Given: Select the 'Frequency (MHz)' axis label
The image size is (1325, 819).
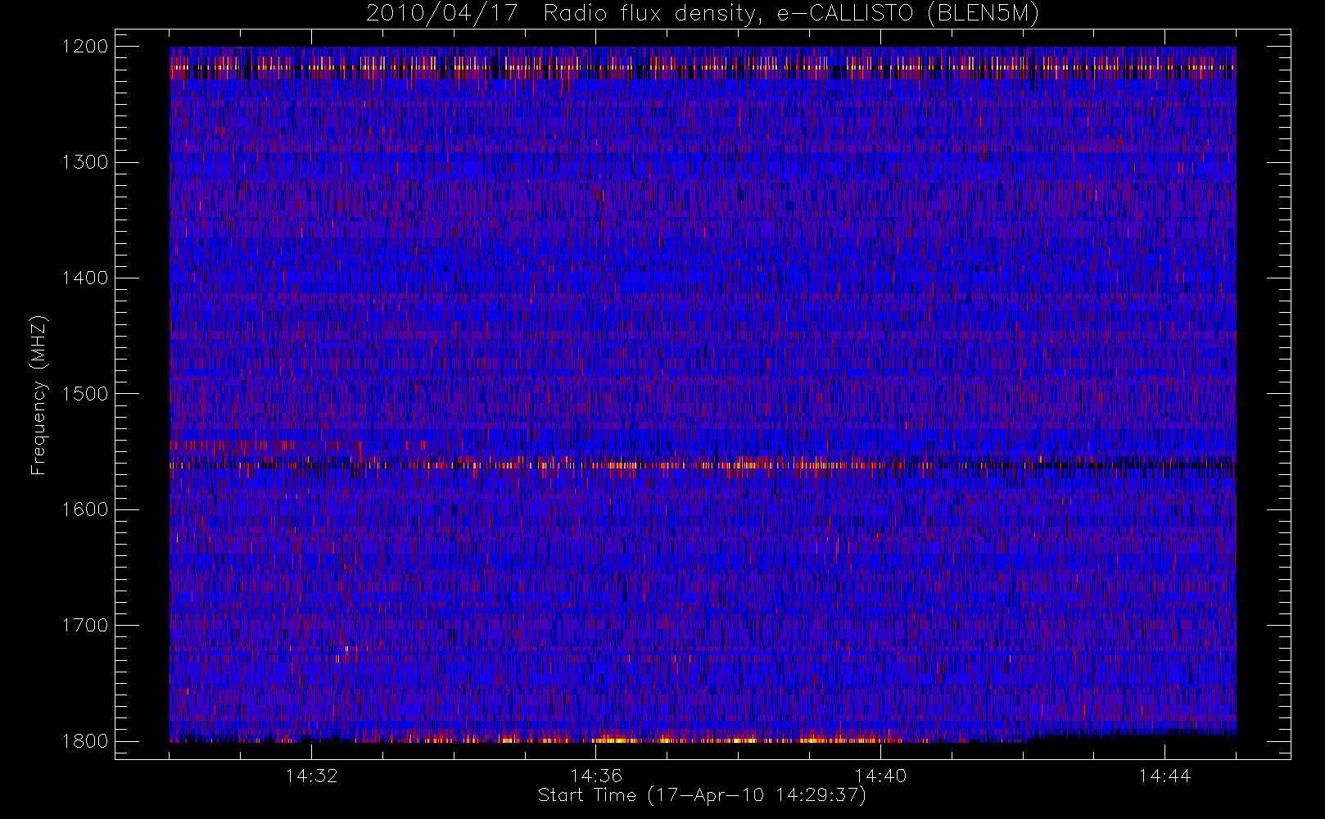Looking at the screenshot, I should pos(38,395).
